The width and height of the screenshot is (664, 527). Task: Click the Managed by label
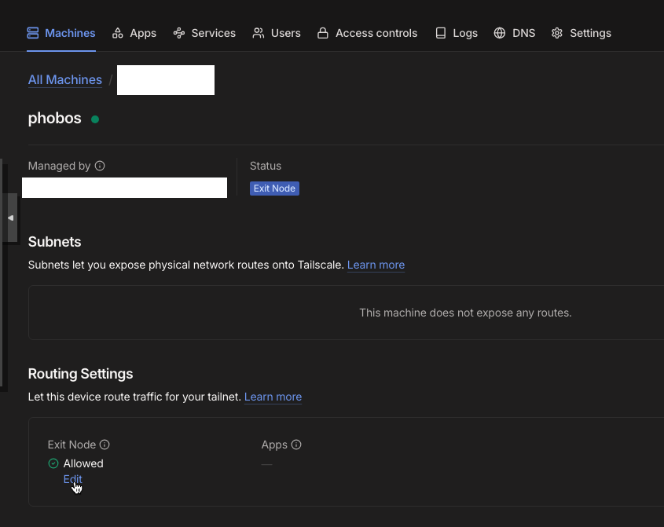click(x=59, y=166)
